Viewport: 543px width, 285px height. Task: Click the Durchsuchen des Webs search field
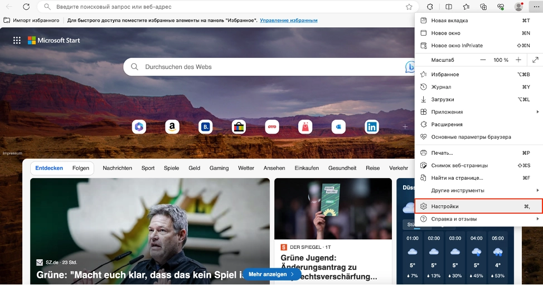point(269,67)
